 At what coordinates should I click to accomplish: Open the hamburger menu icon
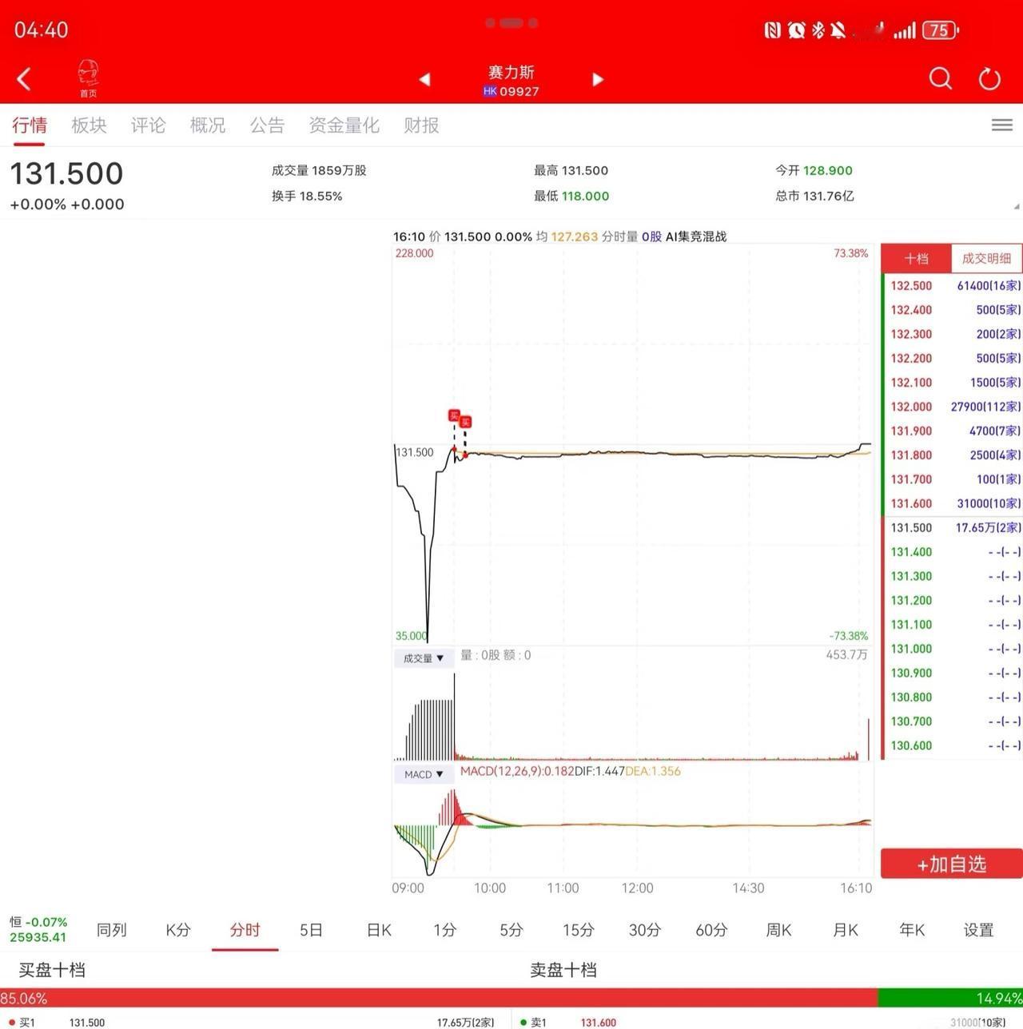(x=1002, y=125)
